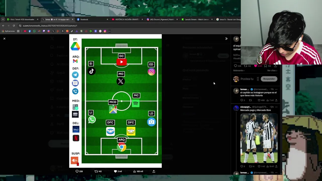Open nicoqrg1's profile avatar
Viewport: 322px width, 181px height.
pyautogui.click(x=236, y=108)
